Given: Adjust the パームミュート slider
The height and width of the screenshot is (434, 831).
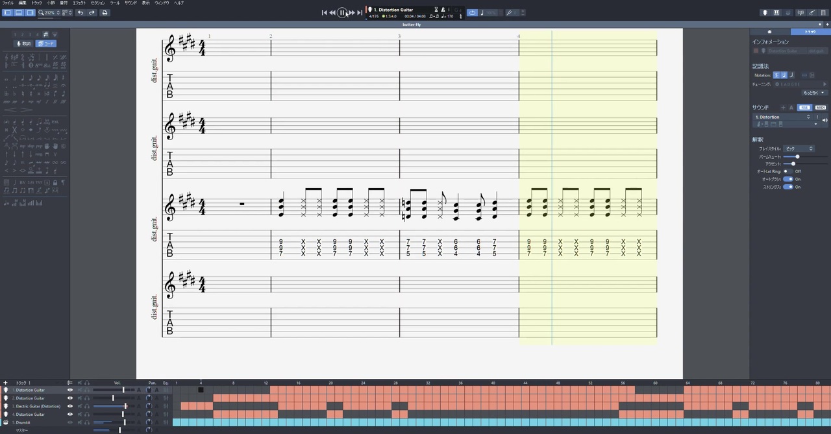Looking at the screenshot, I should (798, 157).
